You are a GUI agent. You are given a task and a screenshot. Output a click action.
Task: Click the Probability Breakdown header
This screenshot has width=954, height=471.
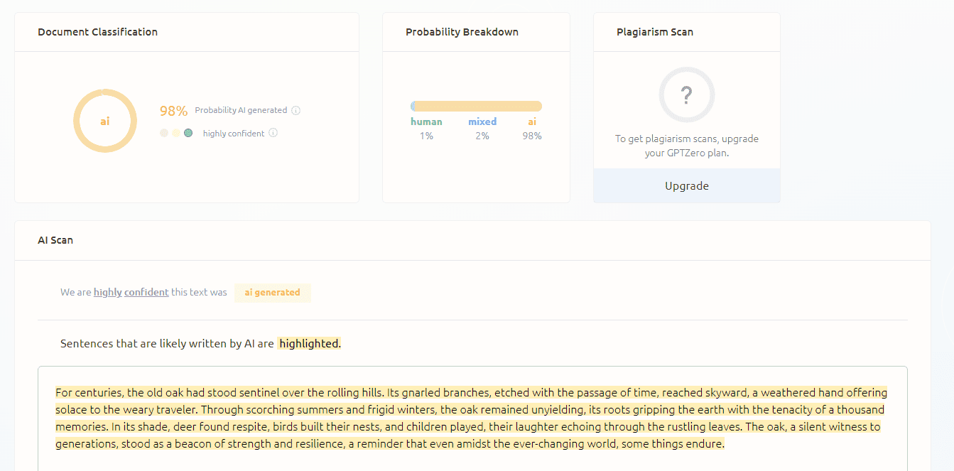(462, 32)
